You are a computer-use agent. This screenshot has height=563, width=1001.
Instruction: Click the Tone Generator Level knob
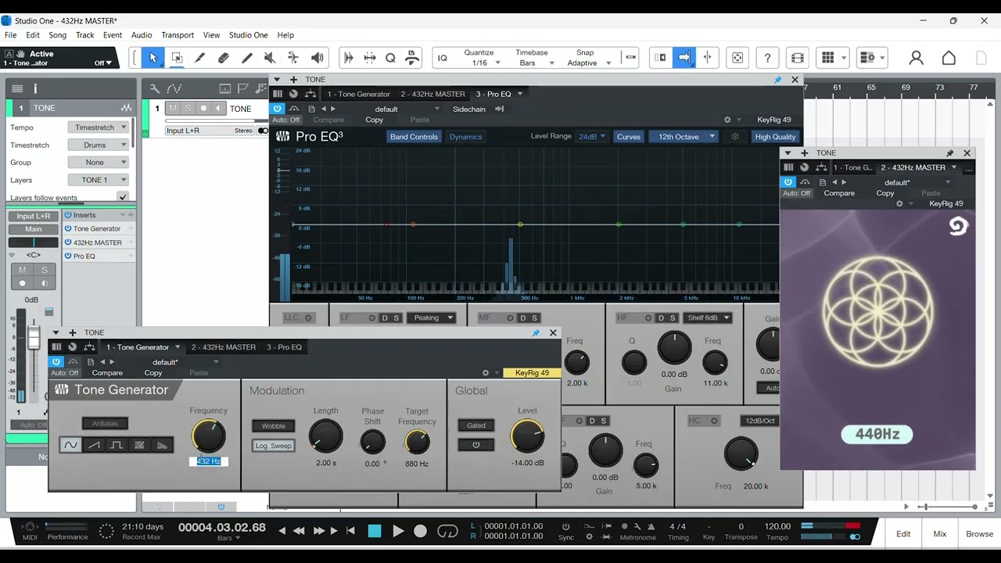[527, 436]
